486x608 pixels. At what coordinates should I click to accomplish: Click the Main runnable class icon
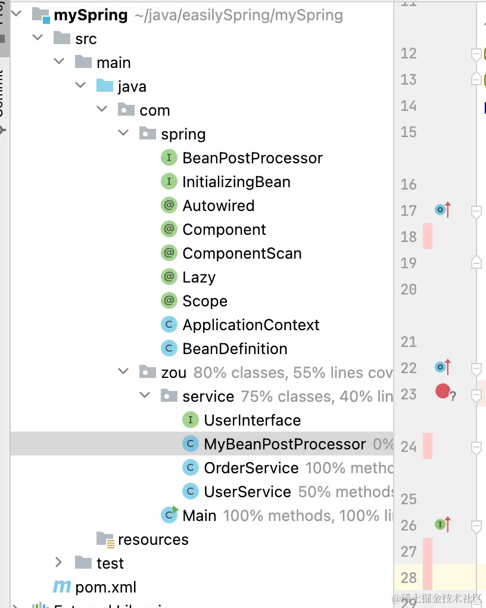click(170, 515)
